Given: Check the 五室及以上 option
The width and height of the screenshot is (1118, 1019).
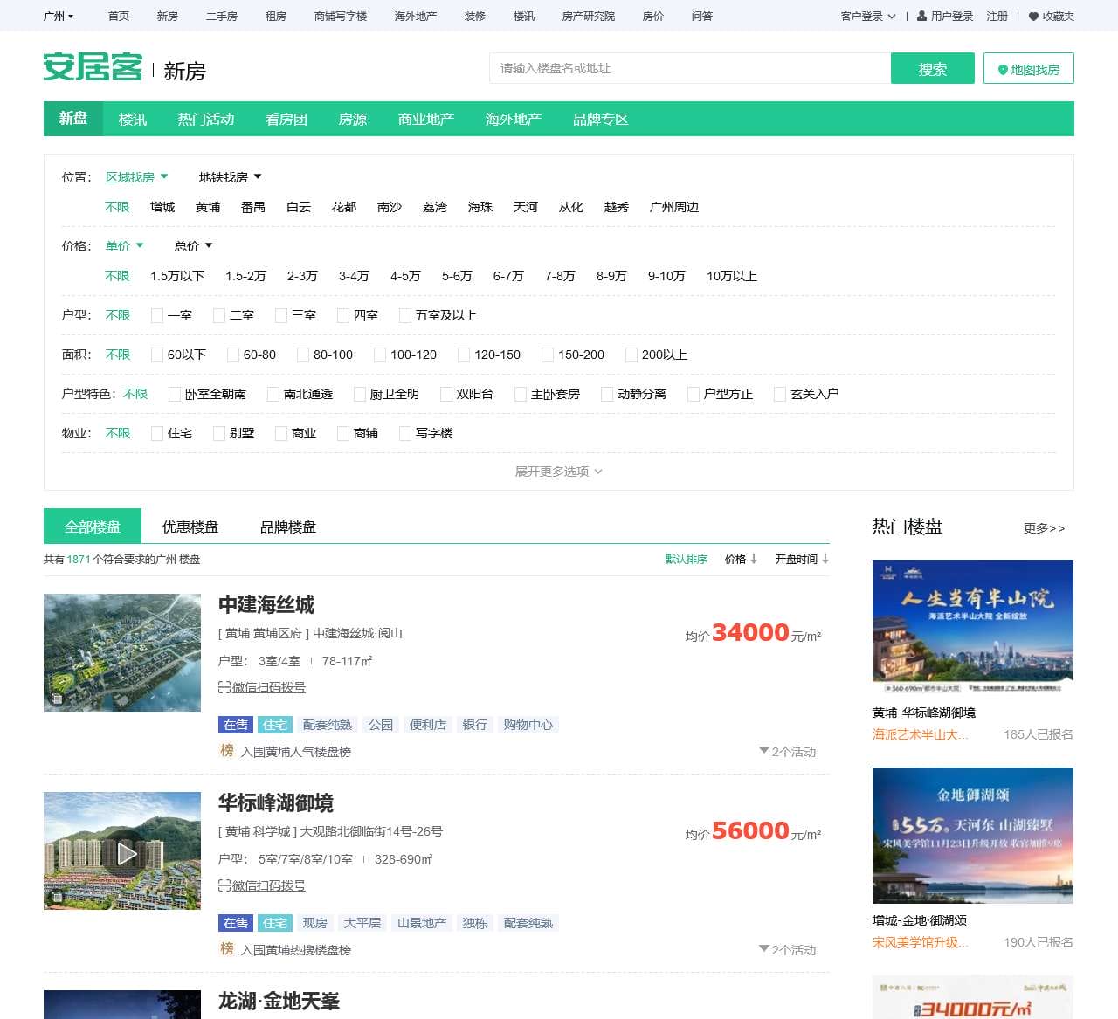Looking at the screenshot, I should pyautogui.click(x=405, y=315).
